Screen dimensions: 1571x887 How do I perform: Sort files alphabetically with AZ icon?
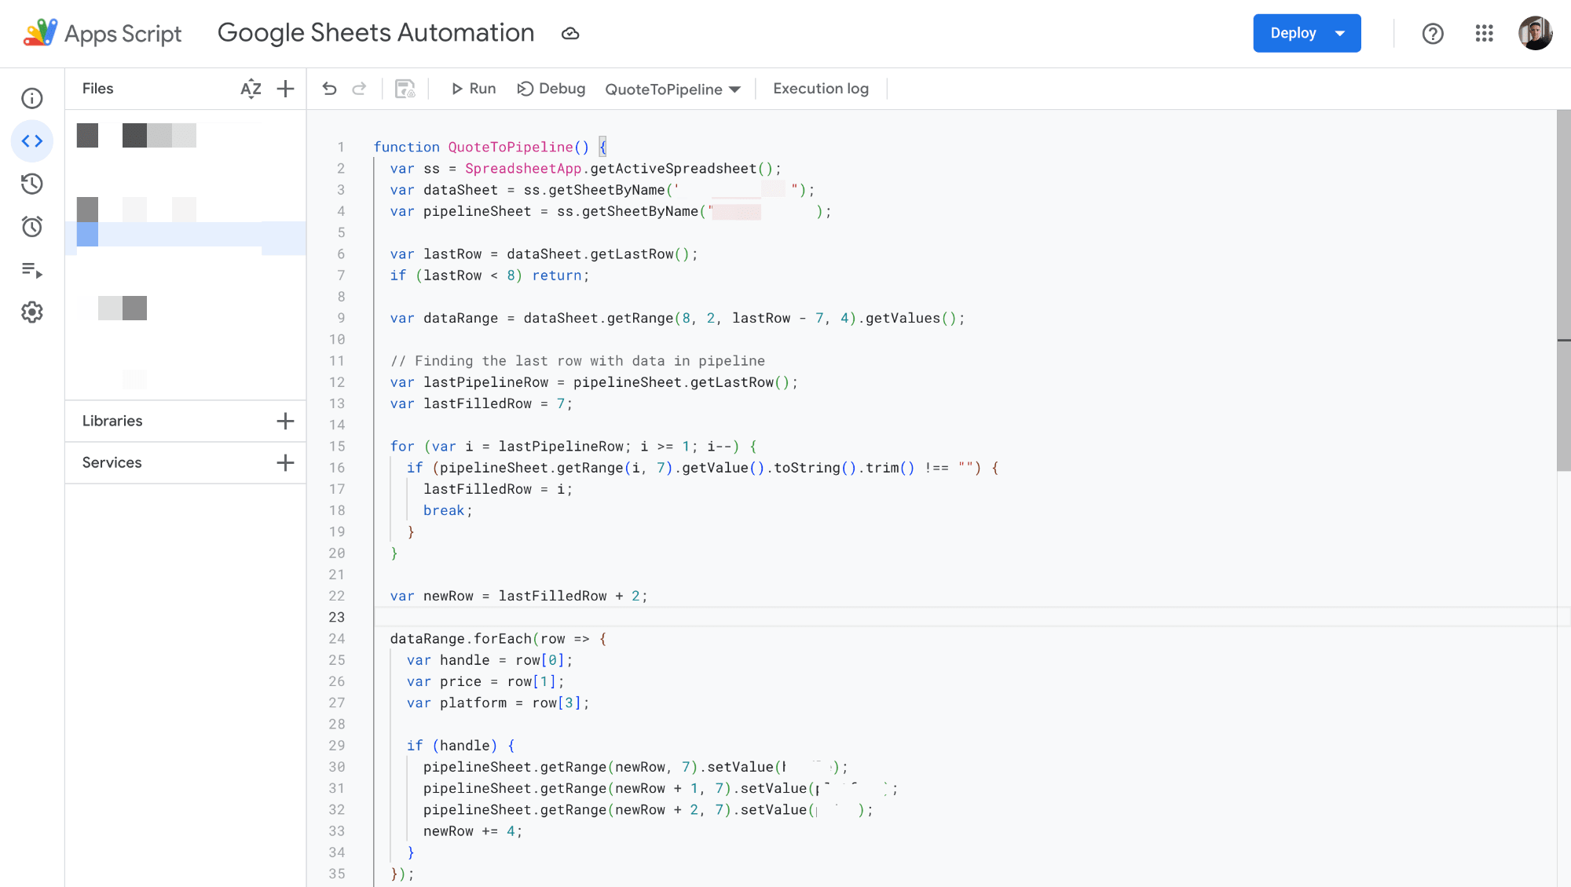pos(251,89)
